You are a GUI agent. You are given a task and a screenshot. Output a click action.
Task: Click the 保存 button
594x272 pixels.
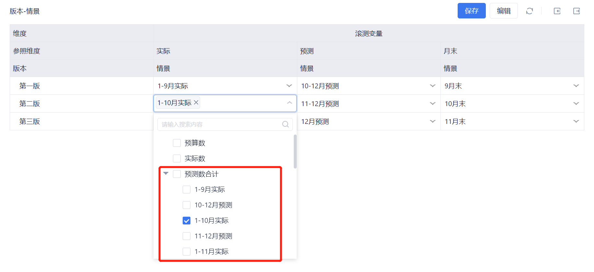(471, 11)
